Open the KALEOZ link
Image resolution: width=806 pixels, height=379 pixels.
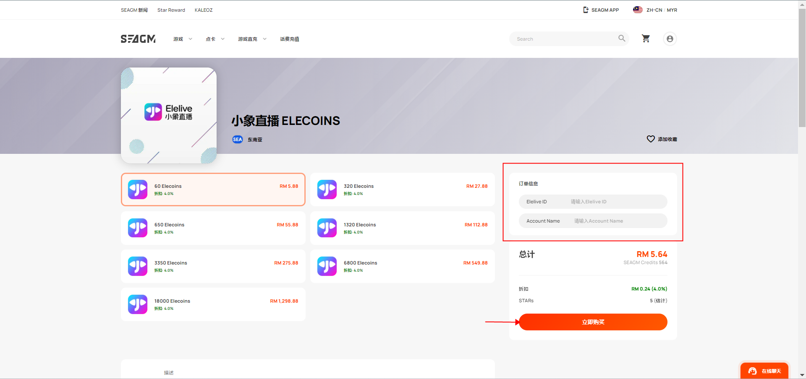[204, 10]
